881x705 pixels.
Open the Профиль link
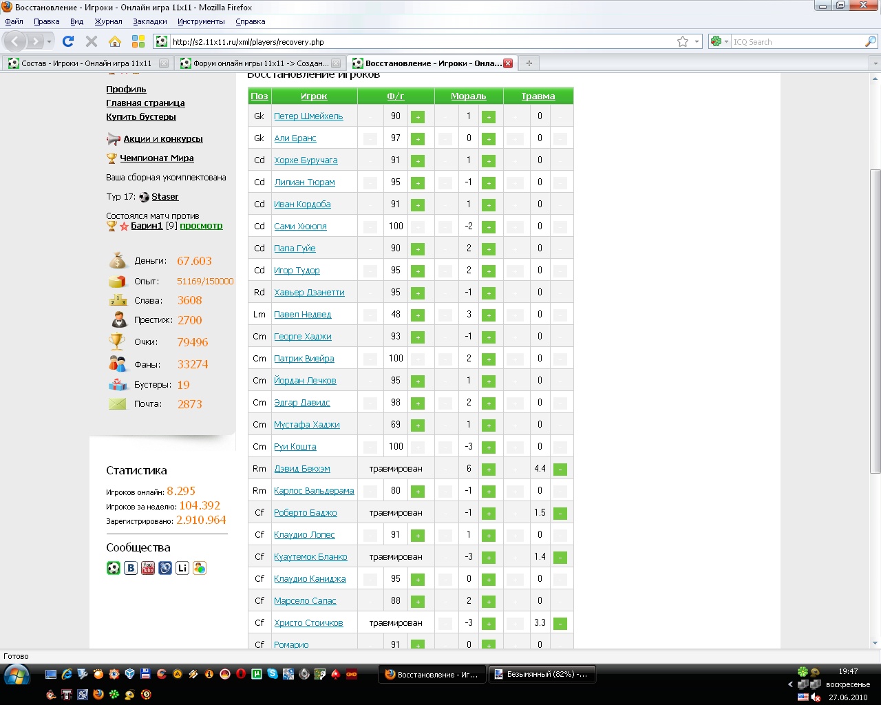(126, 90)
